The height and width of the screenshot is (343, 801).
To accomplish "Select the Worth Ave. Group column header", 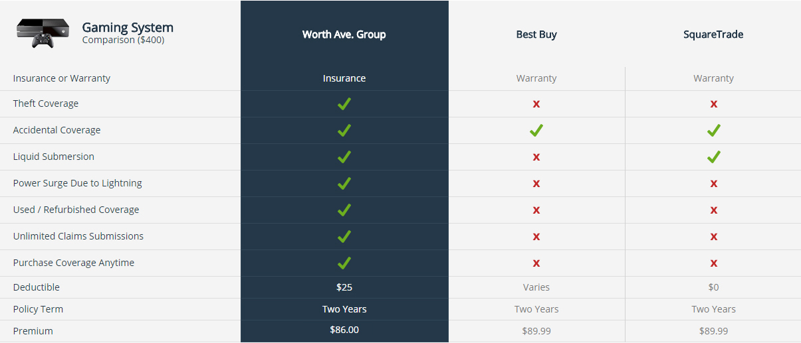I will pos(344,34).
